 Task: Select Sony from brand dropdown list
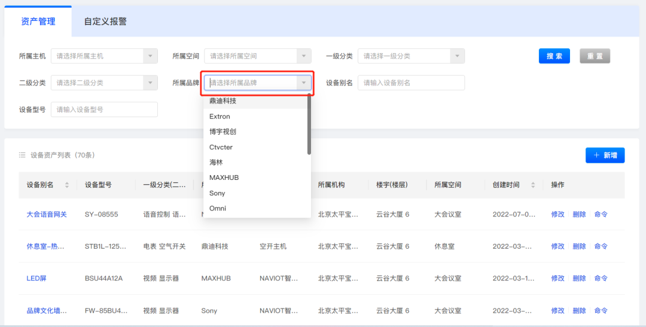(x=257, y=192)
